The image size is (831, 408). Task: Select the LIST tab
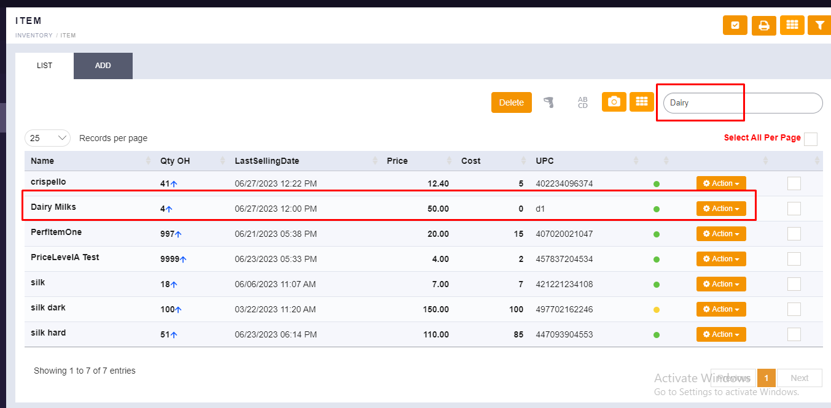click(x=45, y=66)
